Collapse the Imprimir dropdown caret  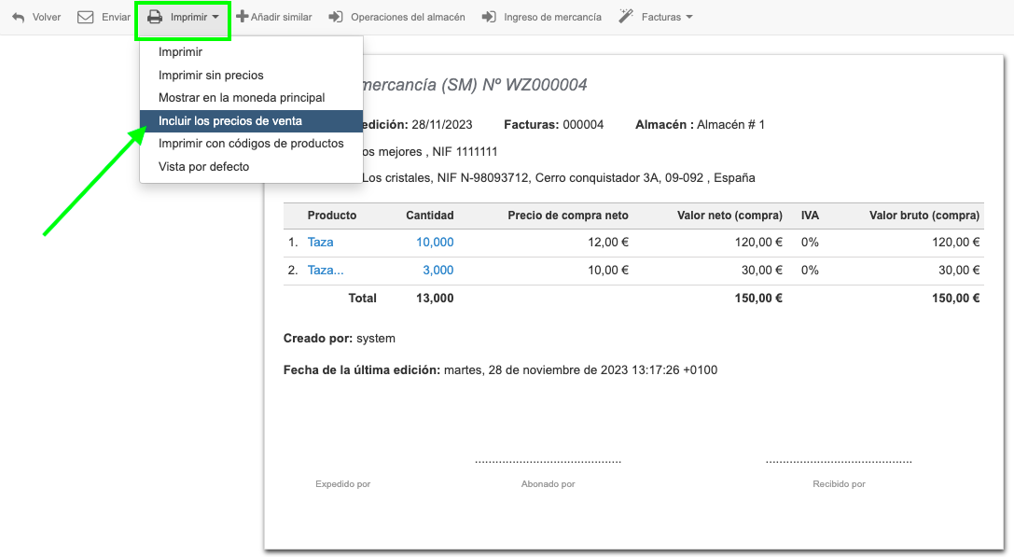(x=215, y=17)
